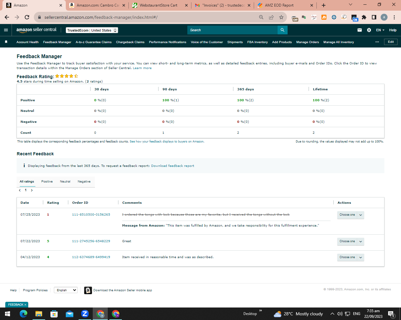Image resolution: width=401 pixels, height=320 pixels.
Task: Open the Chrome tab search chevron
Action: click(x=351, y=5)
